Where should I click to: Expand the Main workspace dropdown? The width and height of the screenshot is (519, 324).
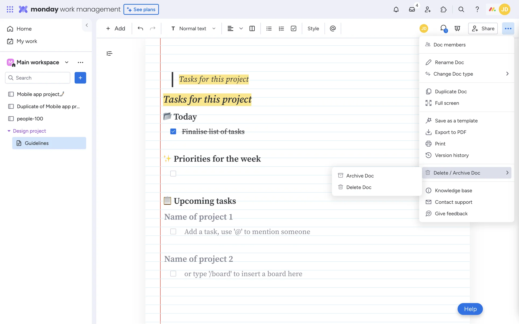[66, 62]
